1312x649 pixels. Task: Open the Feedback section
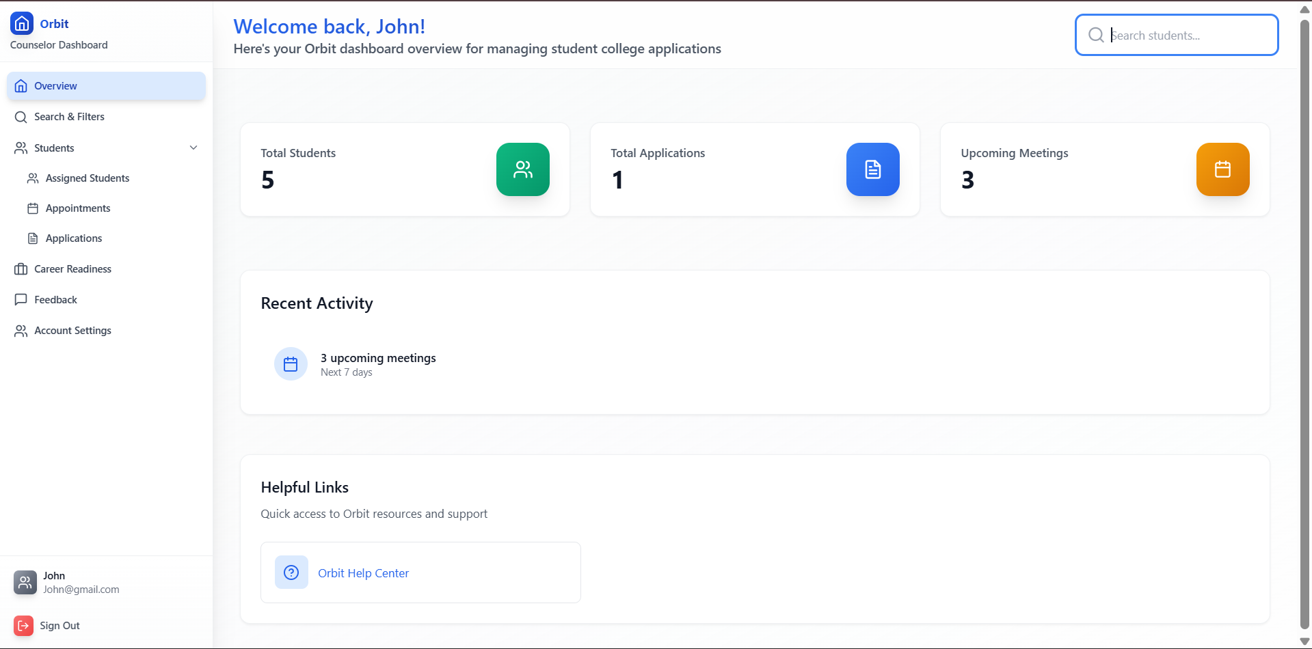pos(106,300)
